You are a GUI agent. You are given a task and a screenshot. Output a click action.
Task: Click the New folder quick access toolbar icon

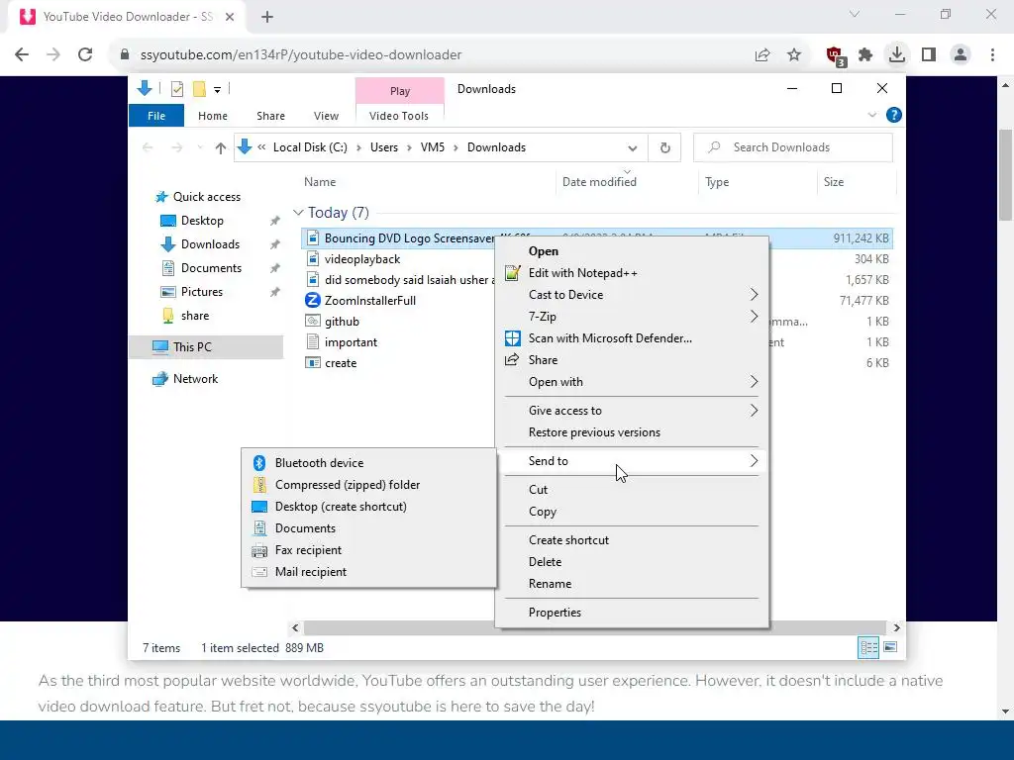pyautogui.click(x=199, y=89)
